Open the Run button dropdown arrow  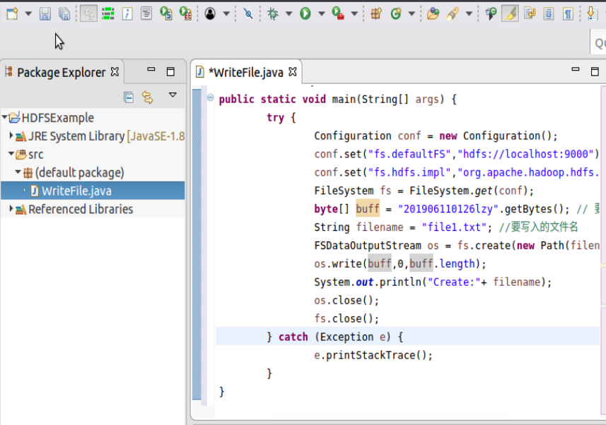pyautogui.click(x=321, y=13)
